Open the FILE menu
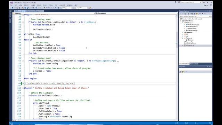The height and width of the screenshot is (125, 222). click(x=11, y=5)
